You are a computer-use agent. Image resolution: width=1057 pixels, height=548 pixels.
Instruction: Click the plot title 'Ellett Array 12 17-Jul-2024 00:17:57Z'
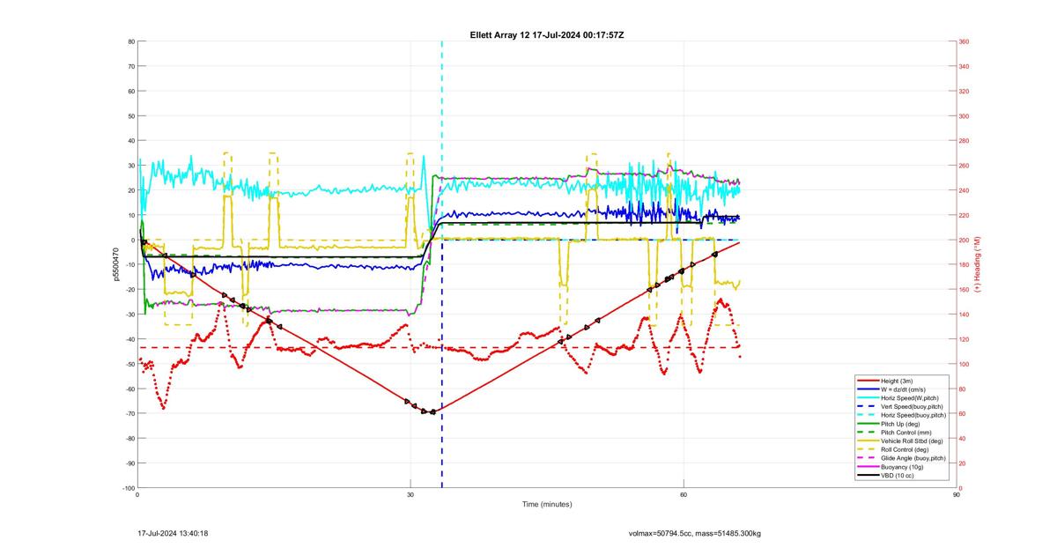tap(547, 34)
